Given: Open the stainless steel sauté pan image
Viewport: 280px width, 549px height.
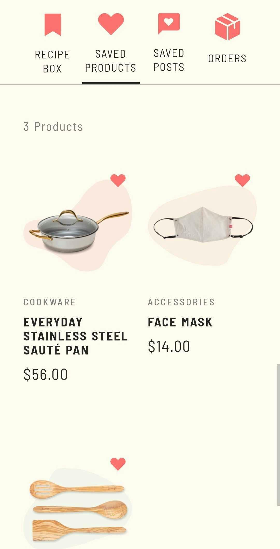Looking at the screenshot, I should click(78, 229).
